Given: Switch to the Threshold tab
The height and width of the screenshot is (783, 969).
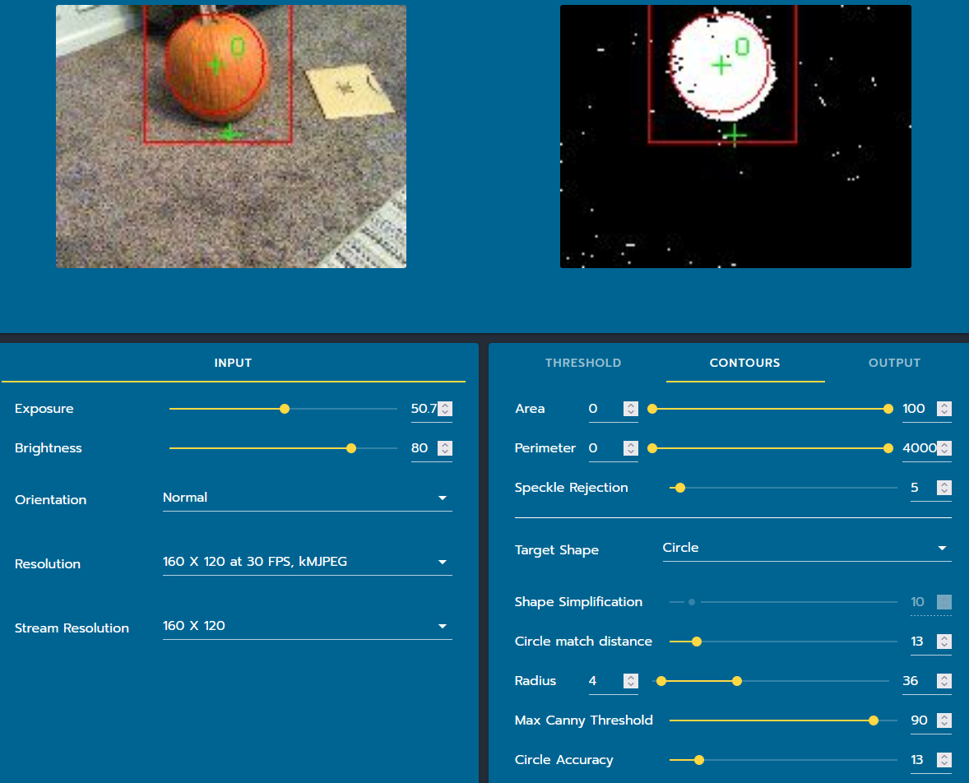Looking at the screenshot, I should [582, 363].
